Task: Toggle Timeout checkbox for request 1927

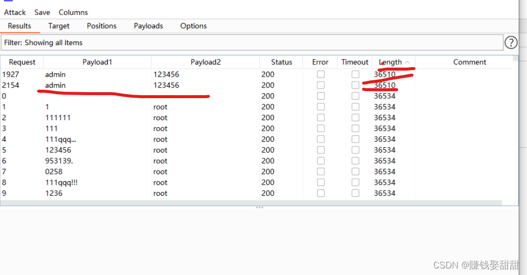Action: [355, 74]
